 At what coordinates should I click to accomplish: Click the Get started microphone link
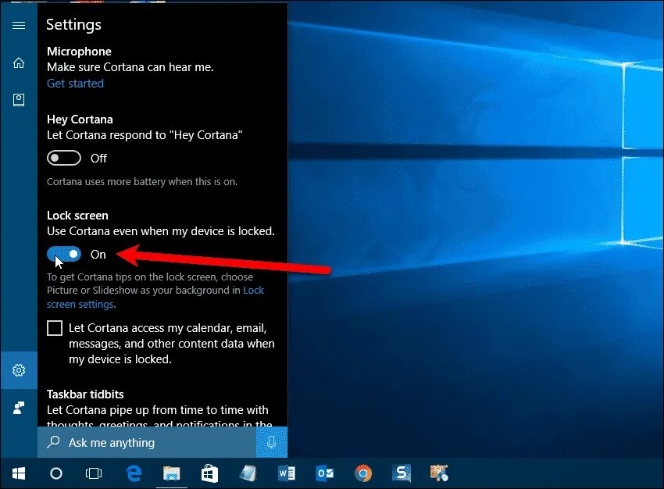pos(75,84)
